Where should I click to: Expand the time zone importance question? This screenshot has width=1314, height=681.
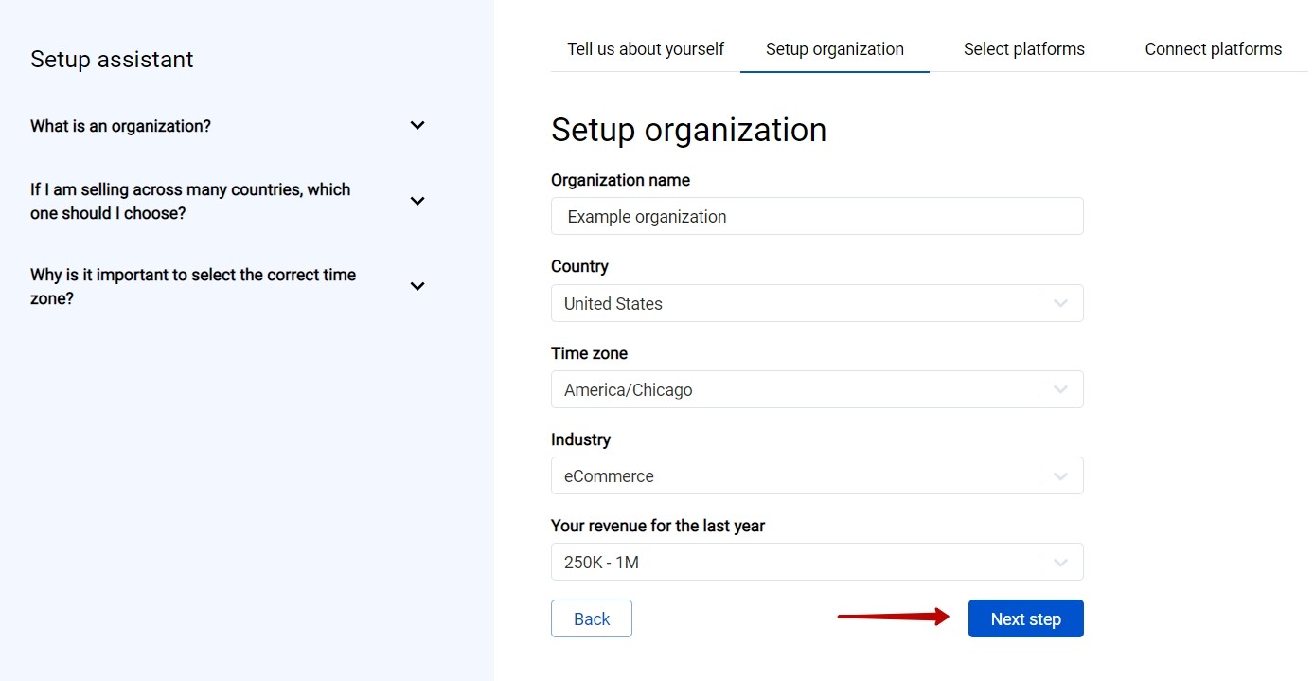(x=417, y=285)
